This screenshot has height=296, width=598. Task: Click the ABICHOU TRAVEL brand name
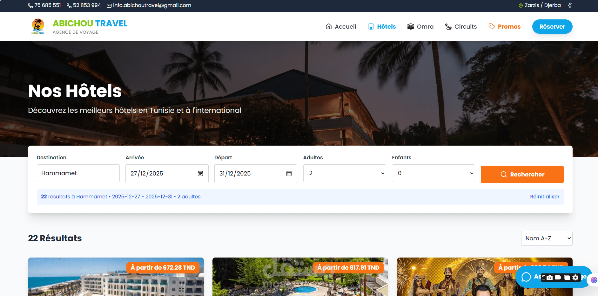(90, 24)
